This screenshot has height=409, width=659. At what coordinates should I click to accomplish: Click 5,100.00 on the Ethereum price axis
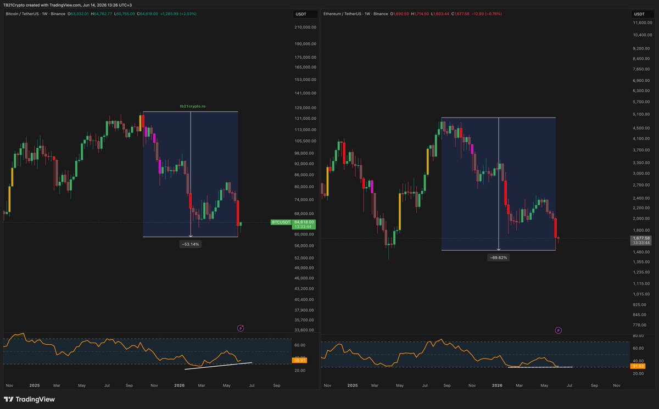click(x=641, y=114)
